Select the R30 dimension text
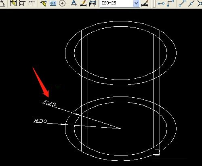 click(x=40, y=121)
